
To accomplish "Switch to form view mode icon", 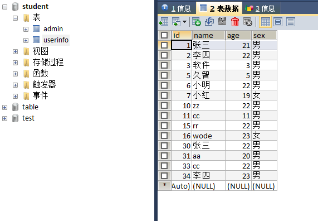I will coord(278,22).
